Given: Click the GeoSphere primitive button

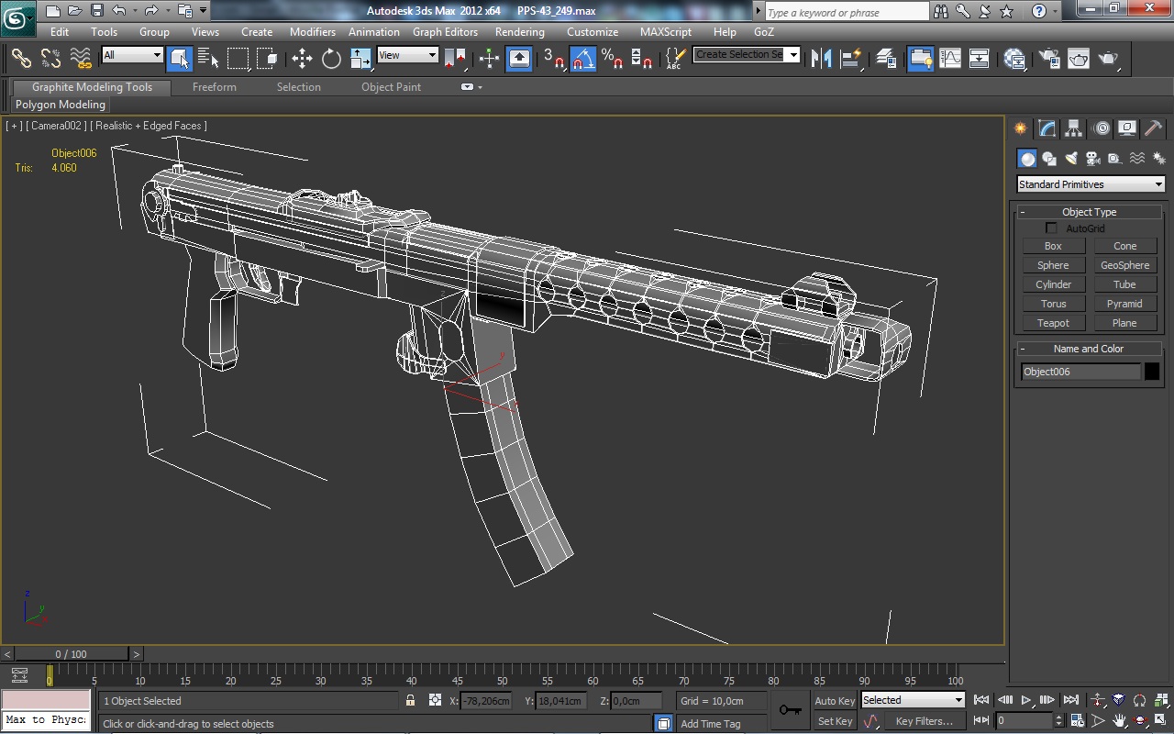Looking at the screenshot, I should pyautogui.click(x=1124, y=265).
